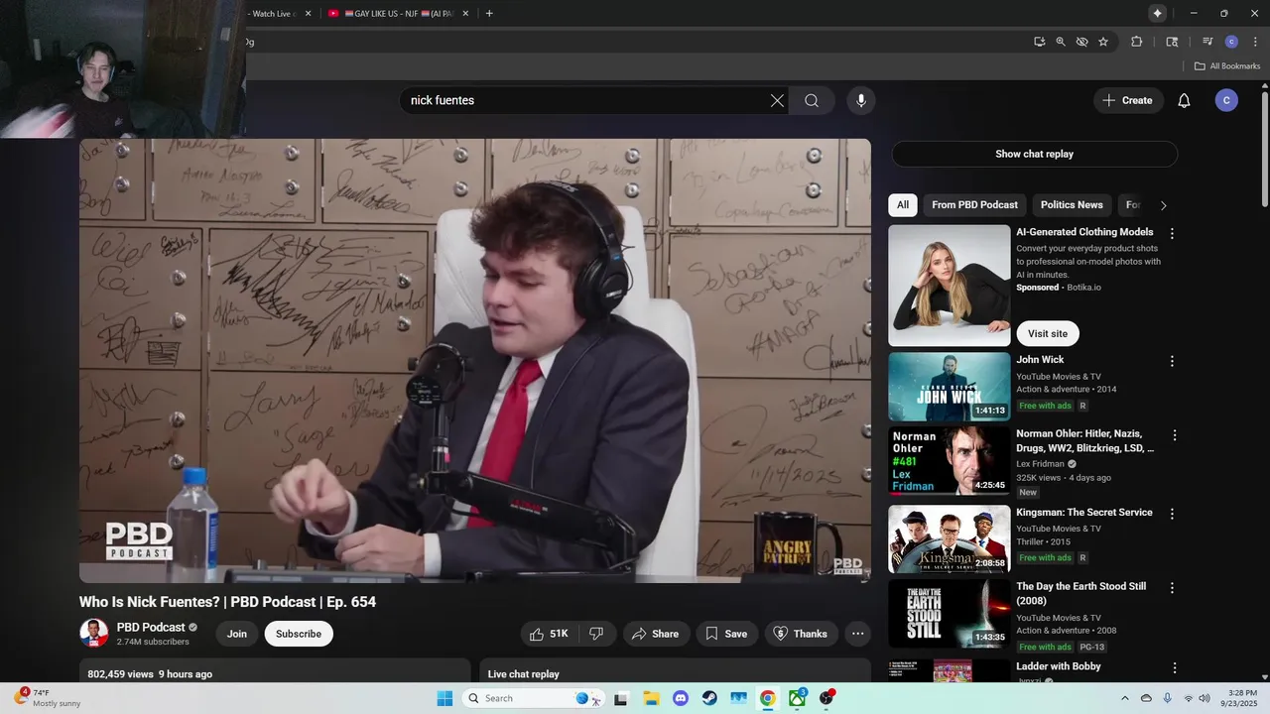Dislike the video with thumbs down
The width and height of the screenshot is (1270, 714).
(x=596, y=634)
